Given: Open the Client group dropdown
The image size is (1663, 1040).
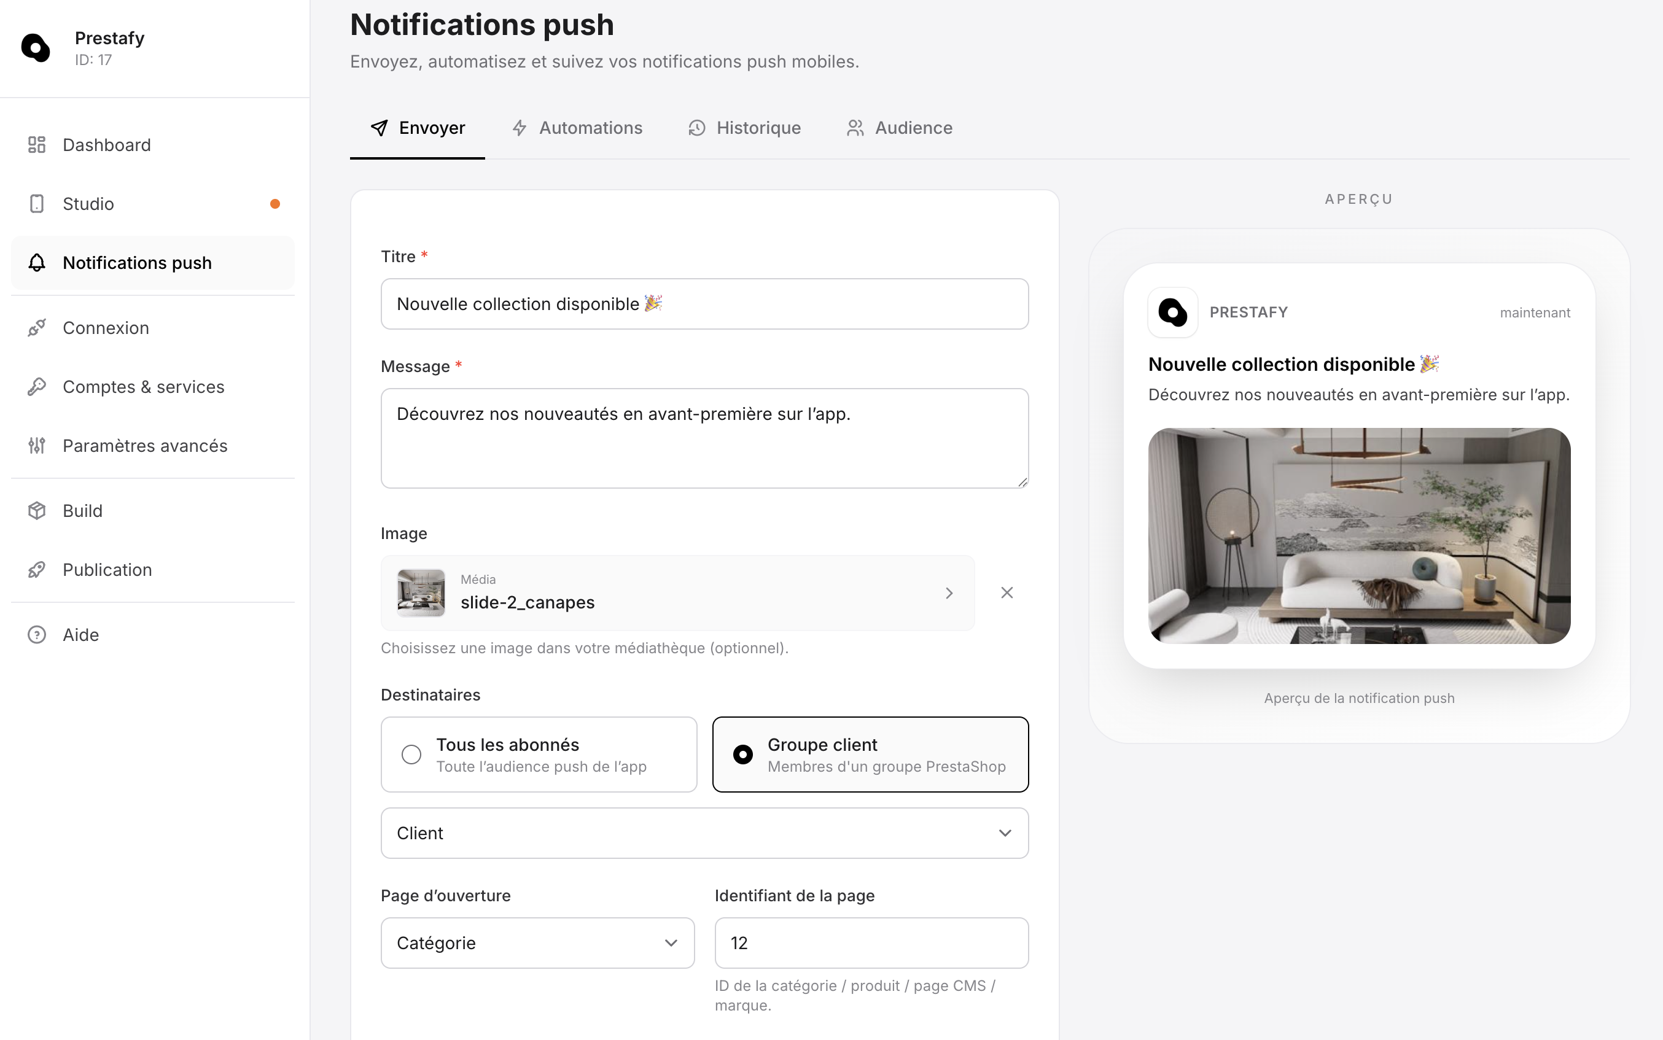Looking at the screenshot, I should click(x=704, y=833).
